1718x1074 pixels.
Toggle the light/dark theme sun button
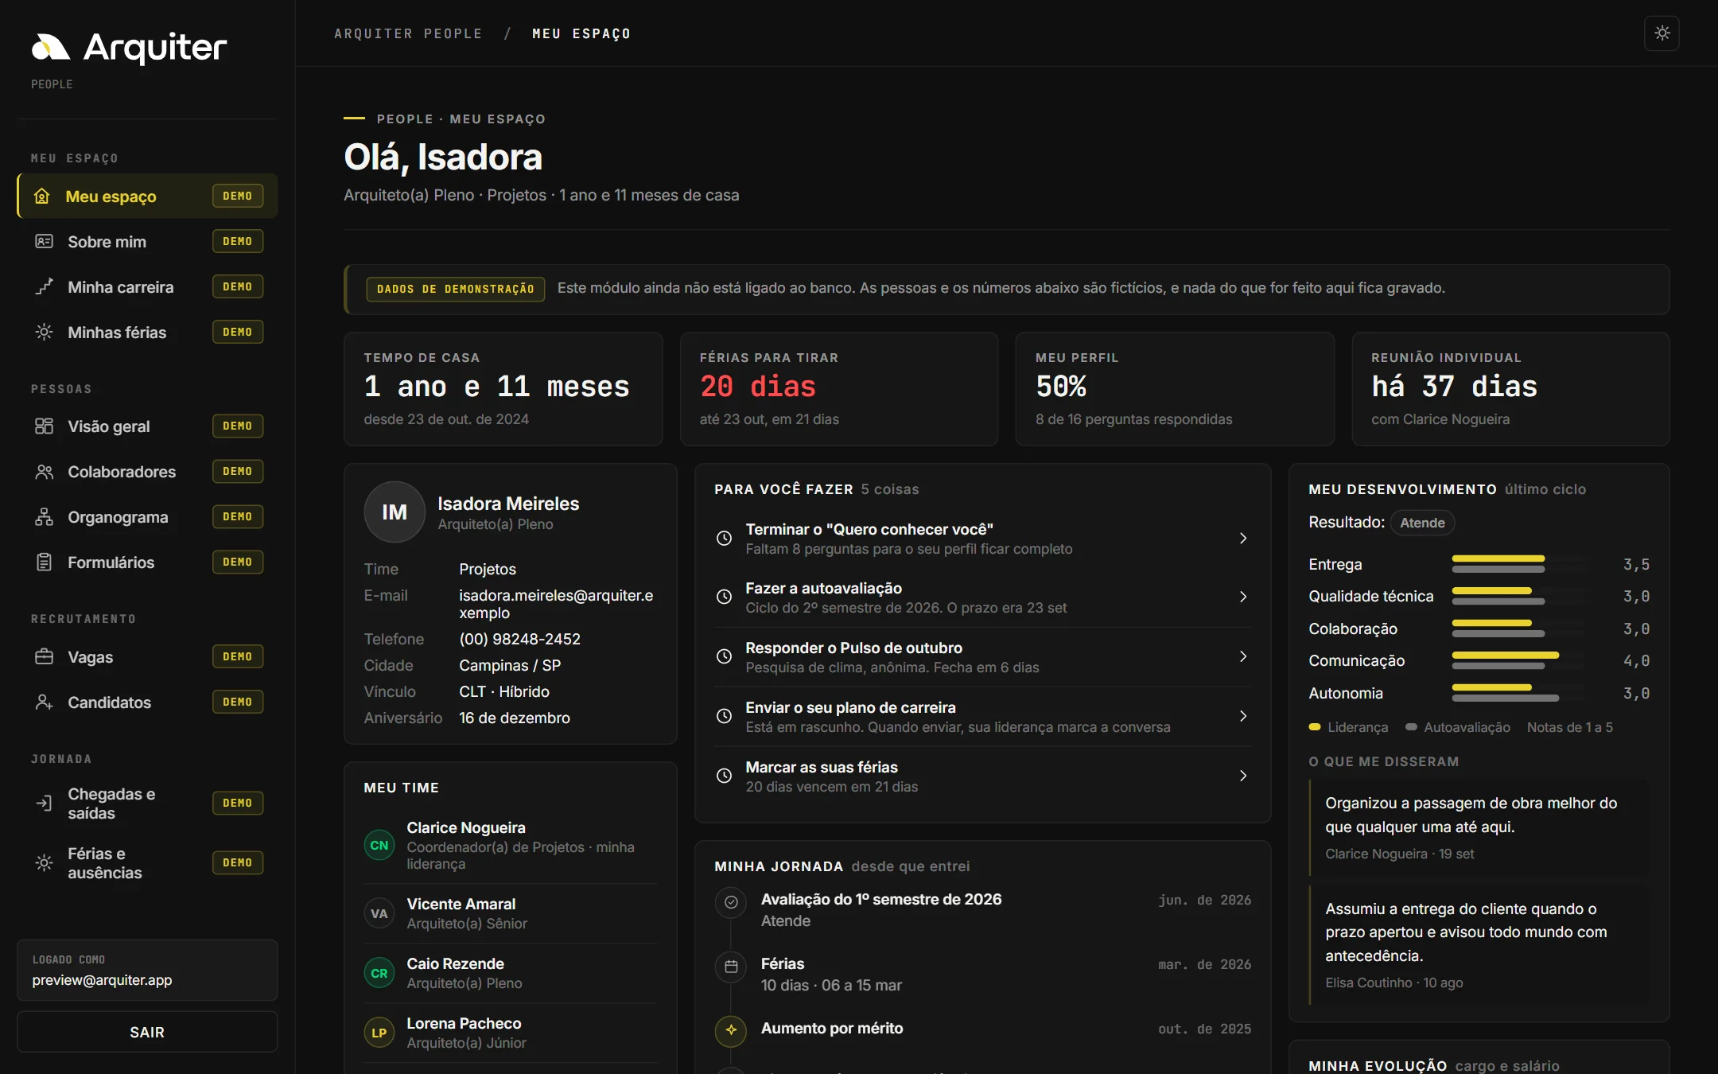click(x=1662, y=33)
